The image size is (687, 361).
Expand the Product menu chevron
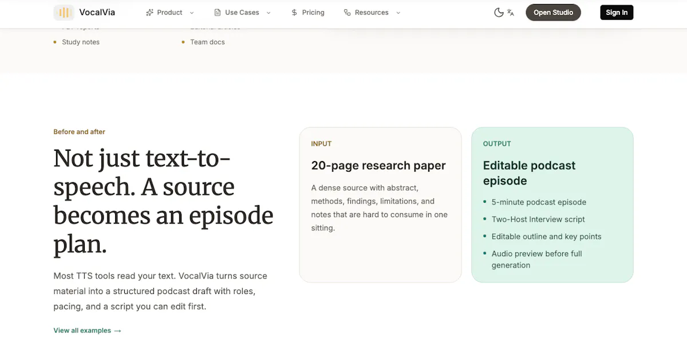pyautogui.click(x=192, y=13)
